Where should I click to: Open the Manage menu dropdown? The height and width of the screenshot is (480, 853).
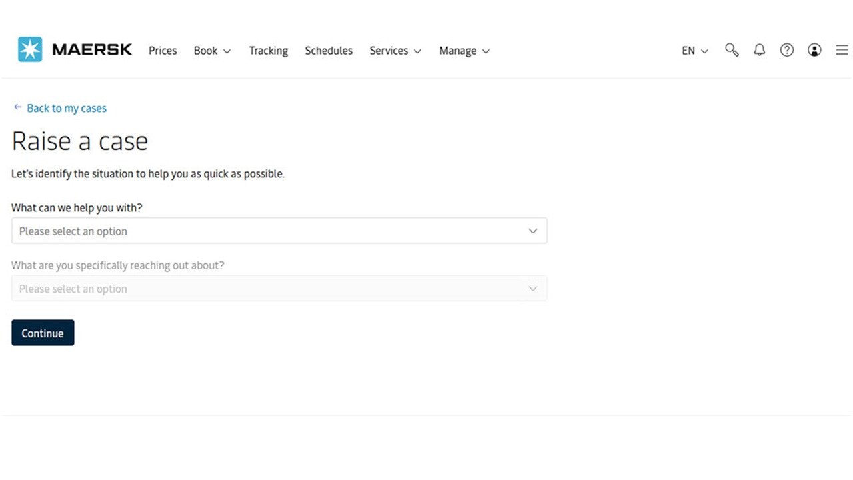point(464,51)
